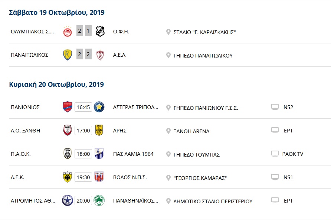Click the ΠΑΝΙΩΝΙΟΣ team name
331x220 pixels.
[x=25, y=107]
